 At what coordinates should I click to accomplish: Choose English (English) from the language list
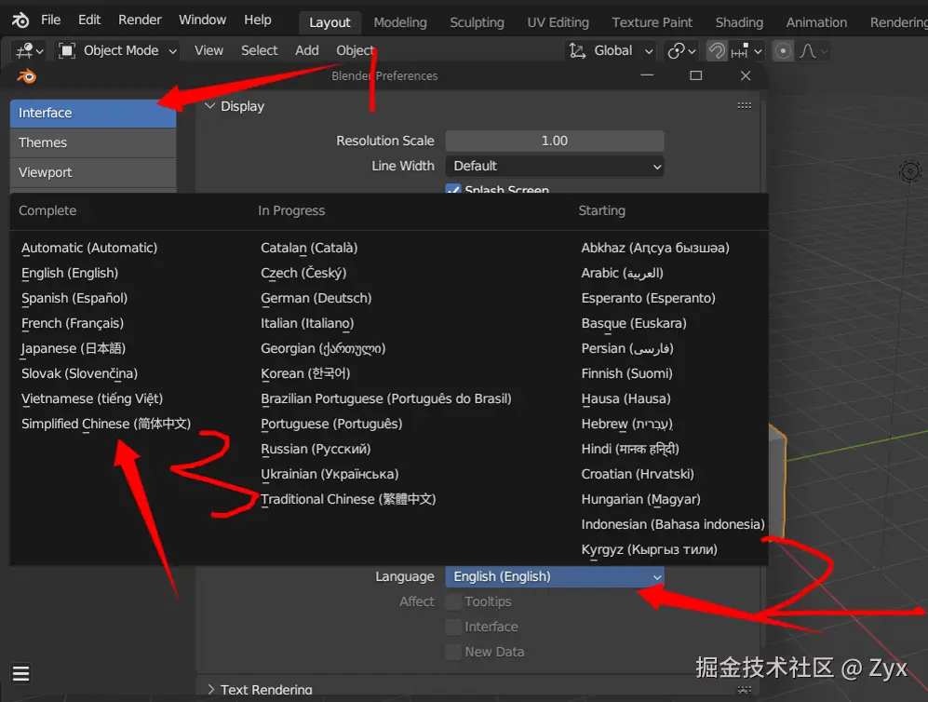[70, 273]
